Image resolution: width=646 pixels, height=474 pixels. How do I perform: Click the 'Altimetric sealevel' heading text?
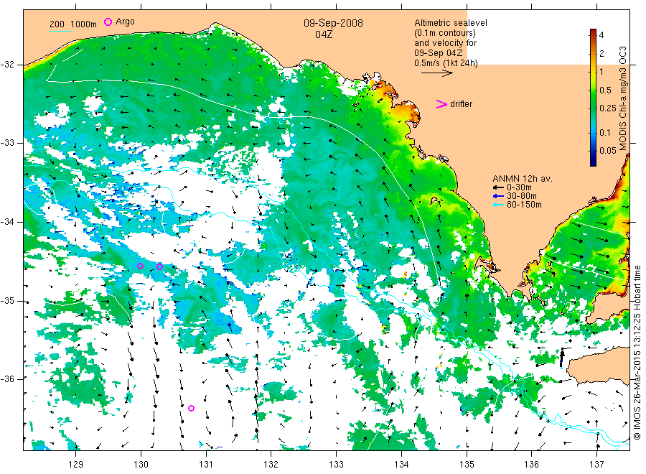(451, 23)
